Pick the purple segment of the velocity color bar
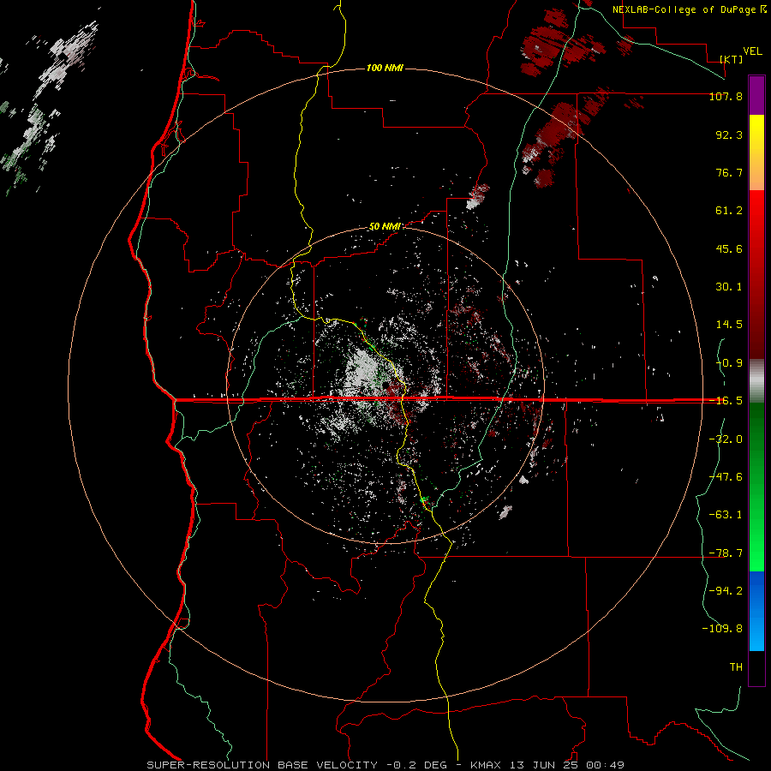The width and height of the screenshot is (771, 771). point(756,95)
